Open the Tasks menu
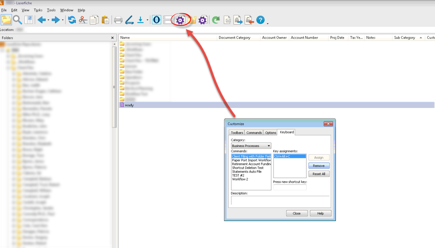This screenshot has width=435, height=248. coord(38,10)
